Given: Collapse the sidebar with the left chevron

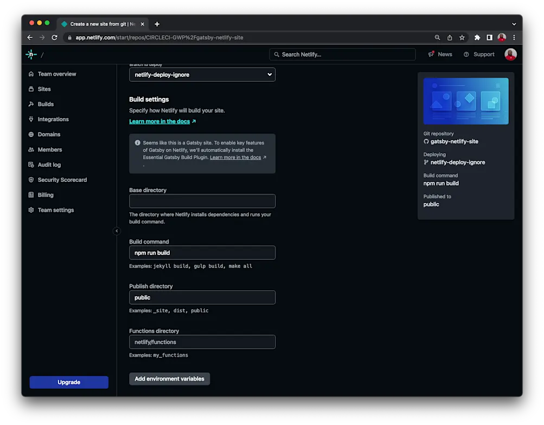Looking at the screenshot, I should [x=117, y=231].
